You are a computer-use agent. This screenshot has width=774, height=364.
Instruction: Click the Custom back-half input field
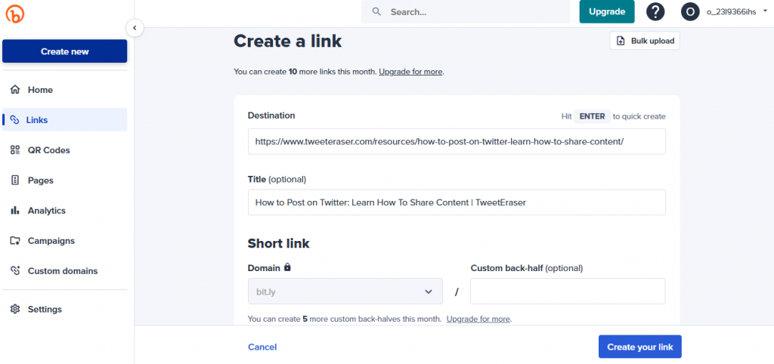click(567, 291)
